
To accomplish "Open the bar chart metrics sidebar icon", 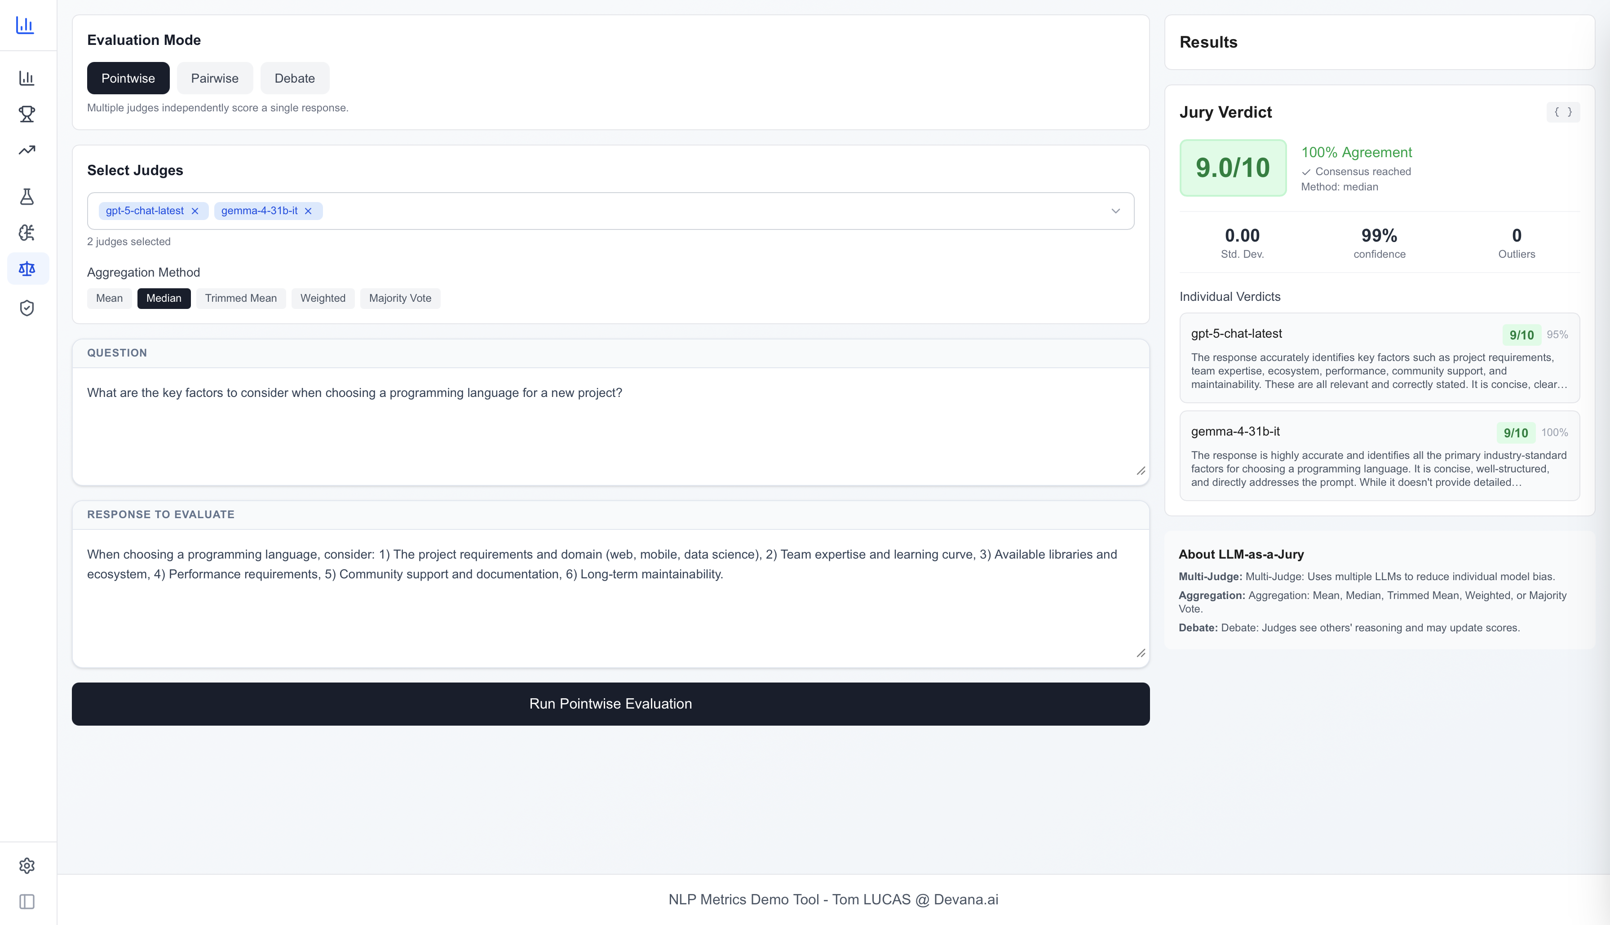I will (27, 78).
